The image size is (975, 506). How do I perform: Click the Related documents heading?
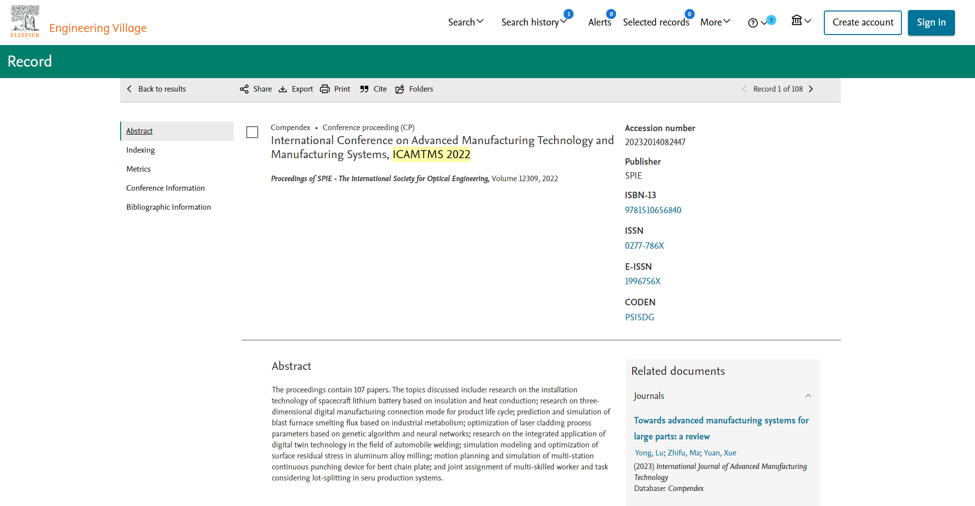pyautogui.click(x=678, y=371)
